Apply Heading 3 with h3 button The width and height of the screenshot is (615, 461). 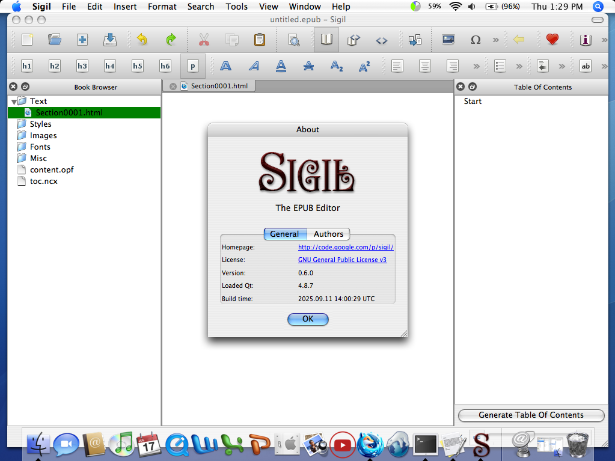[x=82, y=66]
